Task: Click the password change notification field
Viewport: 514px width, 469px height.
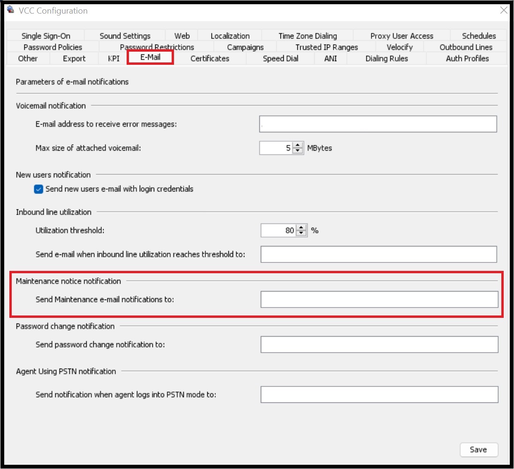Action: [x=379, y=344]
